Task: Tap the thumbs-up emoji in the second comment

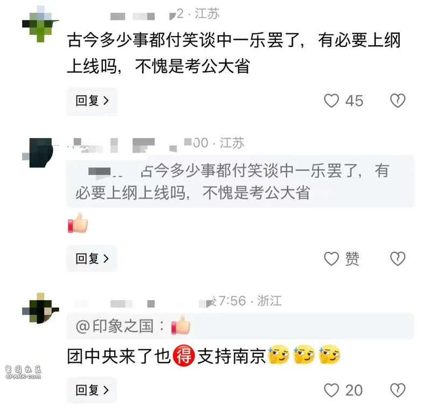Action: tap(78, 223)
